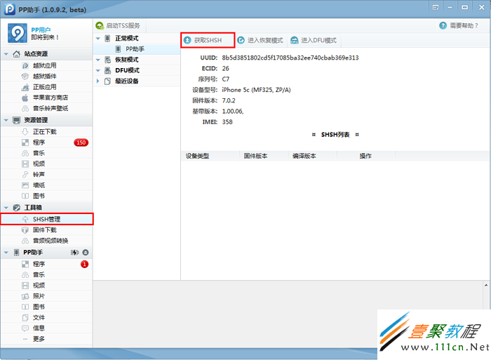Collapse DFU模式 tree node
Image resolution: width=491 pixels, height=360 pixels.
97,70
